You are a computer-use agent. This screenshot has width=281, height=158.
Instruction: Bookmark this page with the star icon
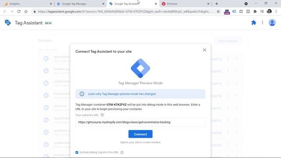(218, 11)
